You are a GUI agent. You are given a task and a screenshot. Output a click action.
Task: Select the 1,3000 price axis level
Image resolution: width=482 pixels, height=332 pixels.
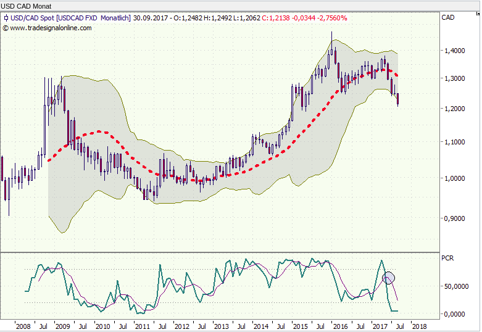tap(454, 79)
